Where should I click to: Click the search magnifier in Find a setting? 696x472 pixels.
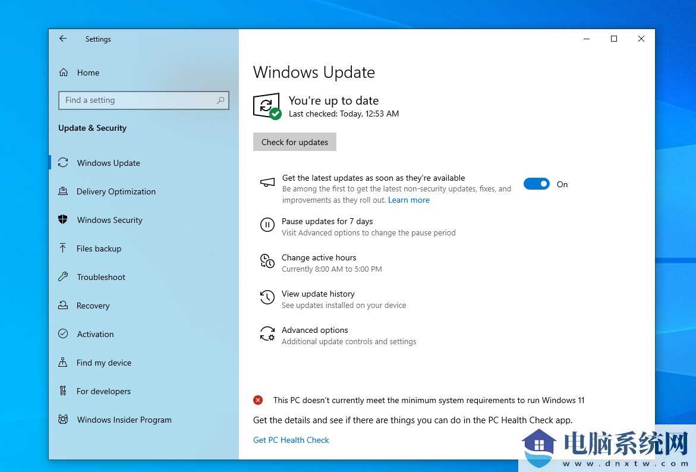[x=221, y=100]
